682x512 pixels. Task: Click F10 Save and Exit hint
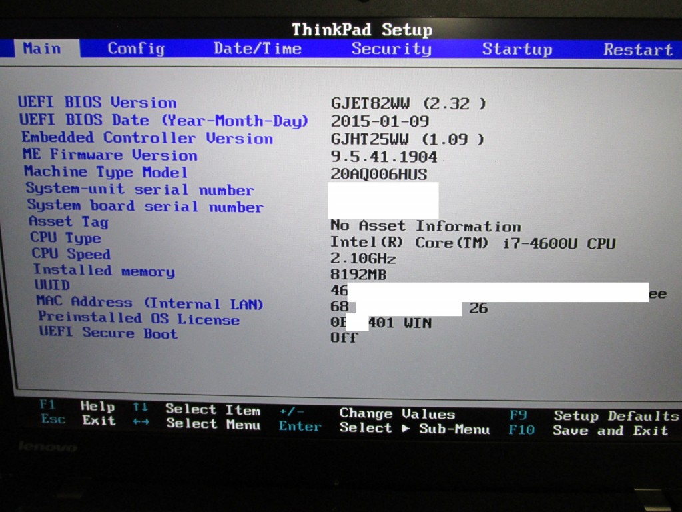(589, 431)
